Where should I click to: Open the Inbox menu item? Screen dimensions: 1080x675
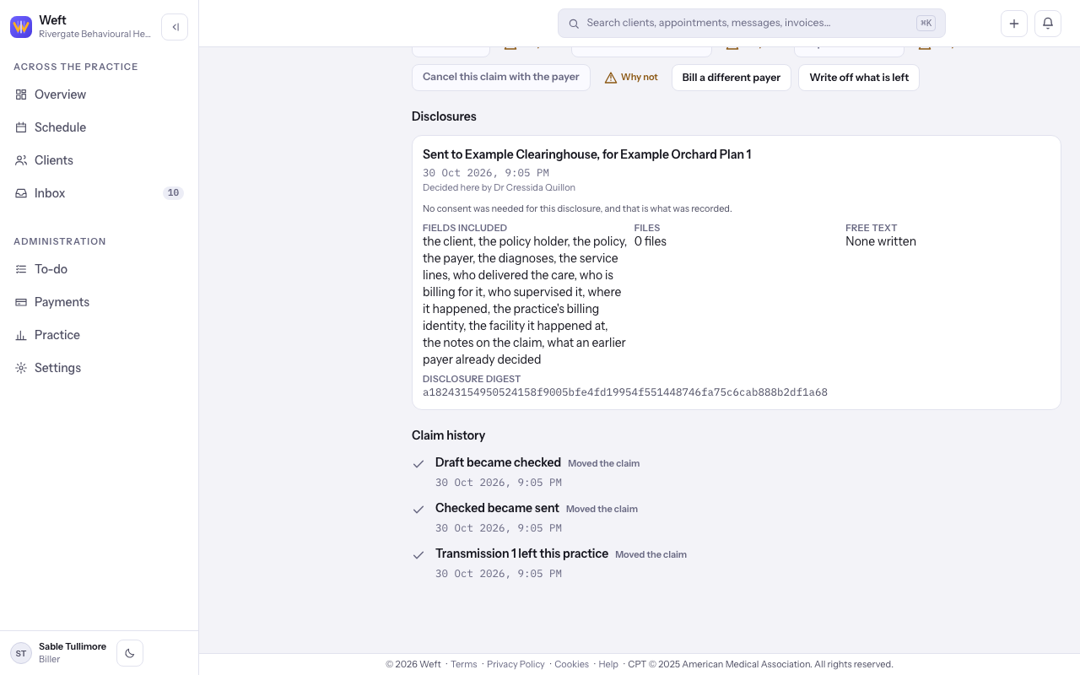coord(100,193)
